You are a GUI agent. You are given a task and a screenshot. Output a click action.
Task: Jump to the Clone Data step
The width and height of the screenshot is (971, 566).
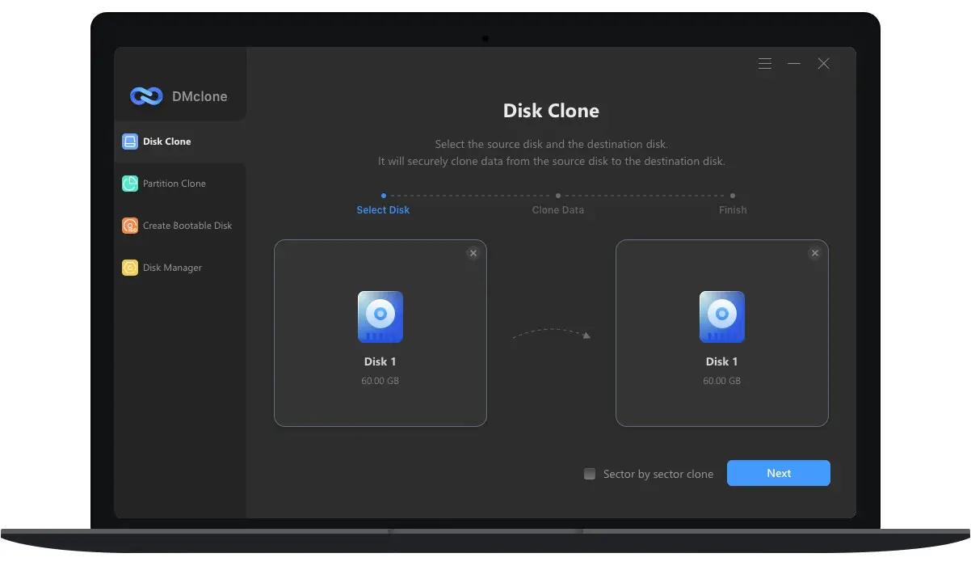point(557,210)
